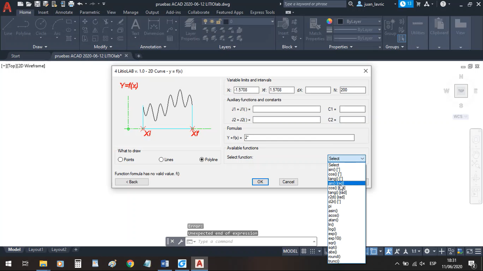Click the ByLayer color swatch
This screenshot has height=271, width=483.
[341, 22]
